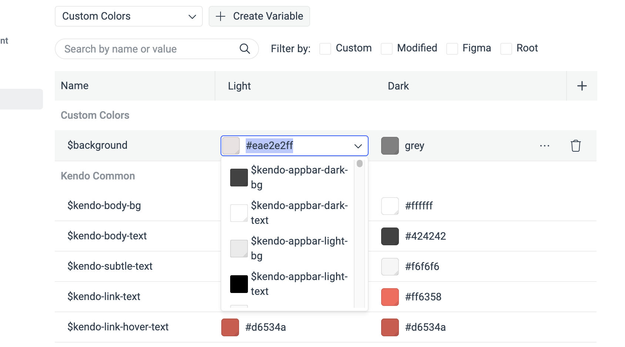Select $kendo-appbar-light-bg from the dropdown list

tap(299, 248)
